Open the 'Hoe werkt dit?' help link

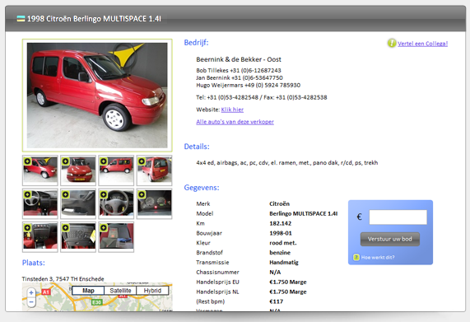378,257
